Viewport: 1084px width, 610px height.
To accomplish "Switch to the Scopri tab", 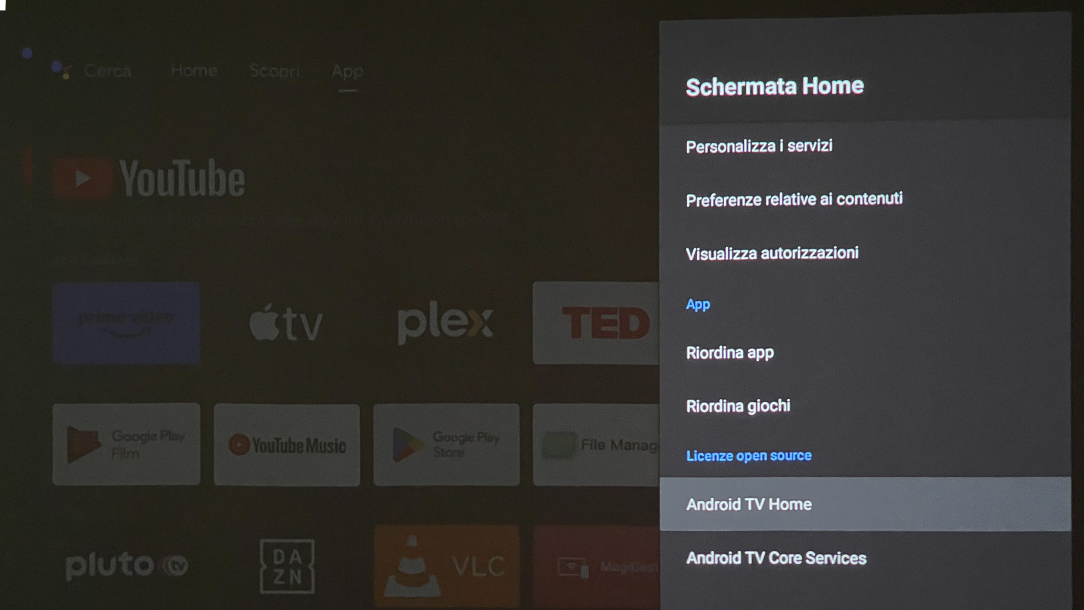I will coord(274,70).
